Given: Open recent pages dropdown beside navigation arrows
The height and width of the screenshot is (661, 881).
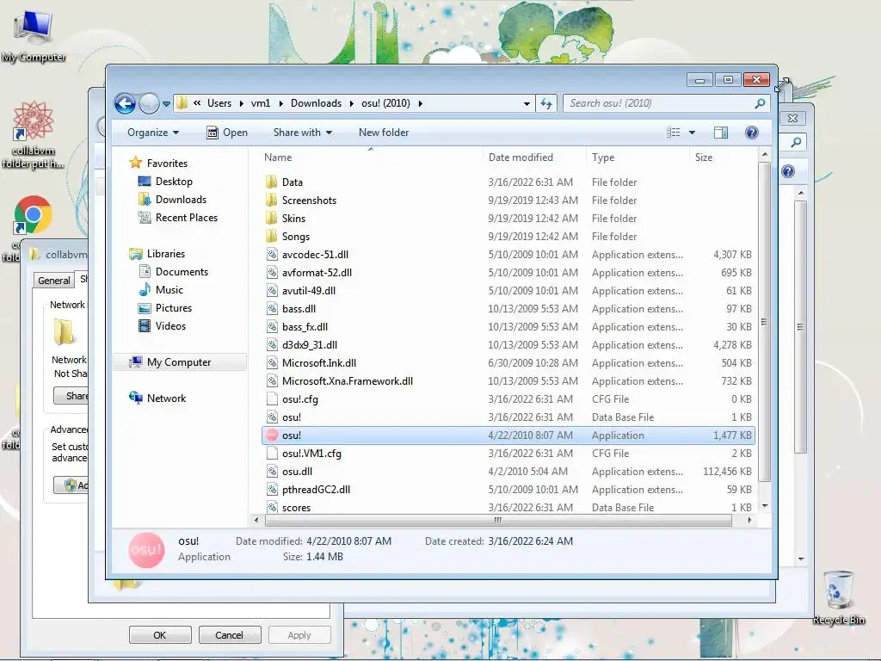Looking at the screenshot, I should [166, 104].
